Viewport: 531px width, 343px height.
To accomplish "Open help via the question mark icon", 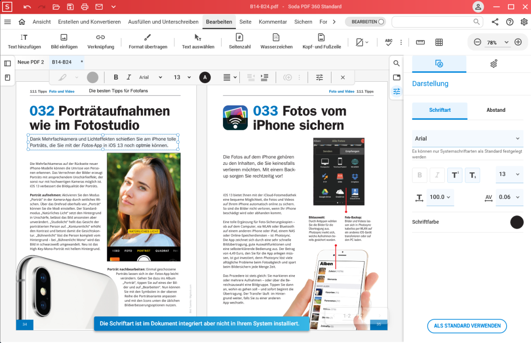I will [x=510, y=22].
